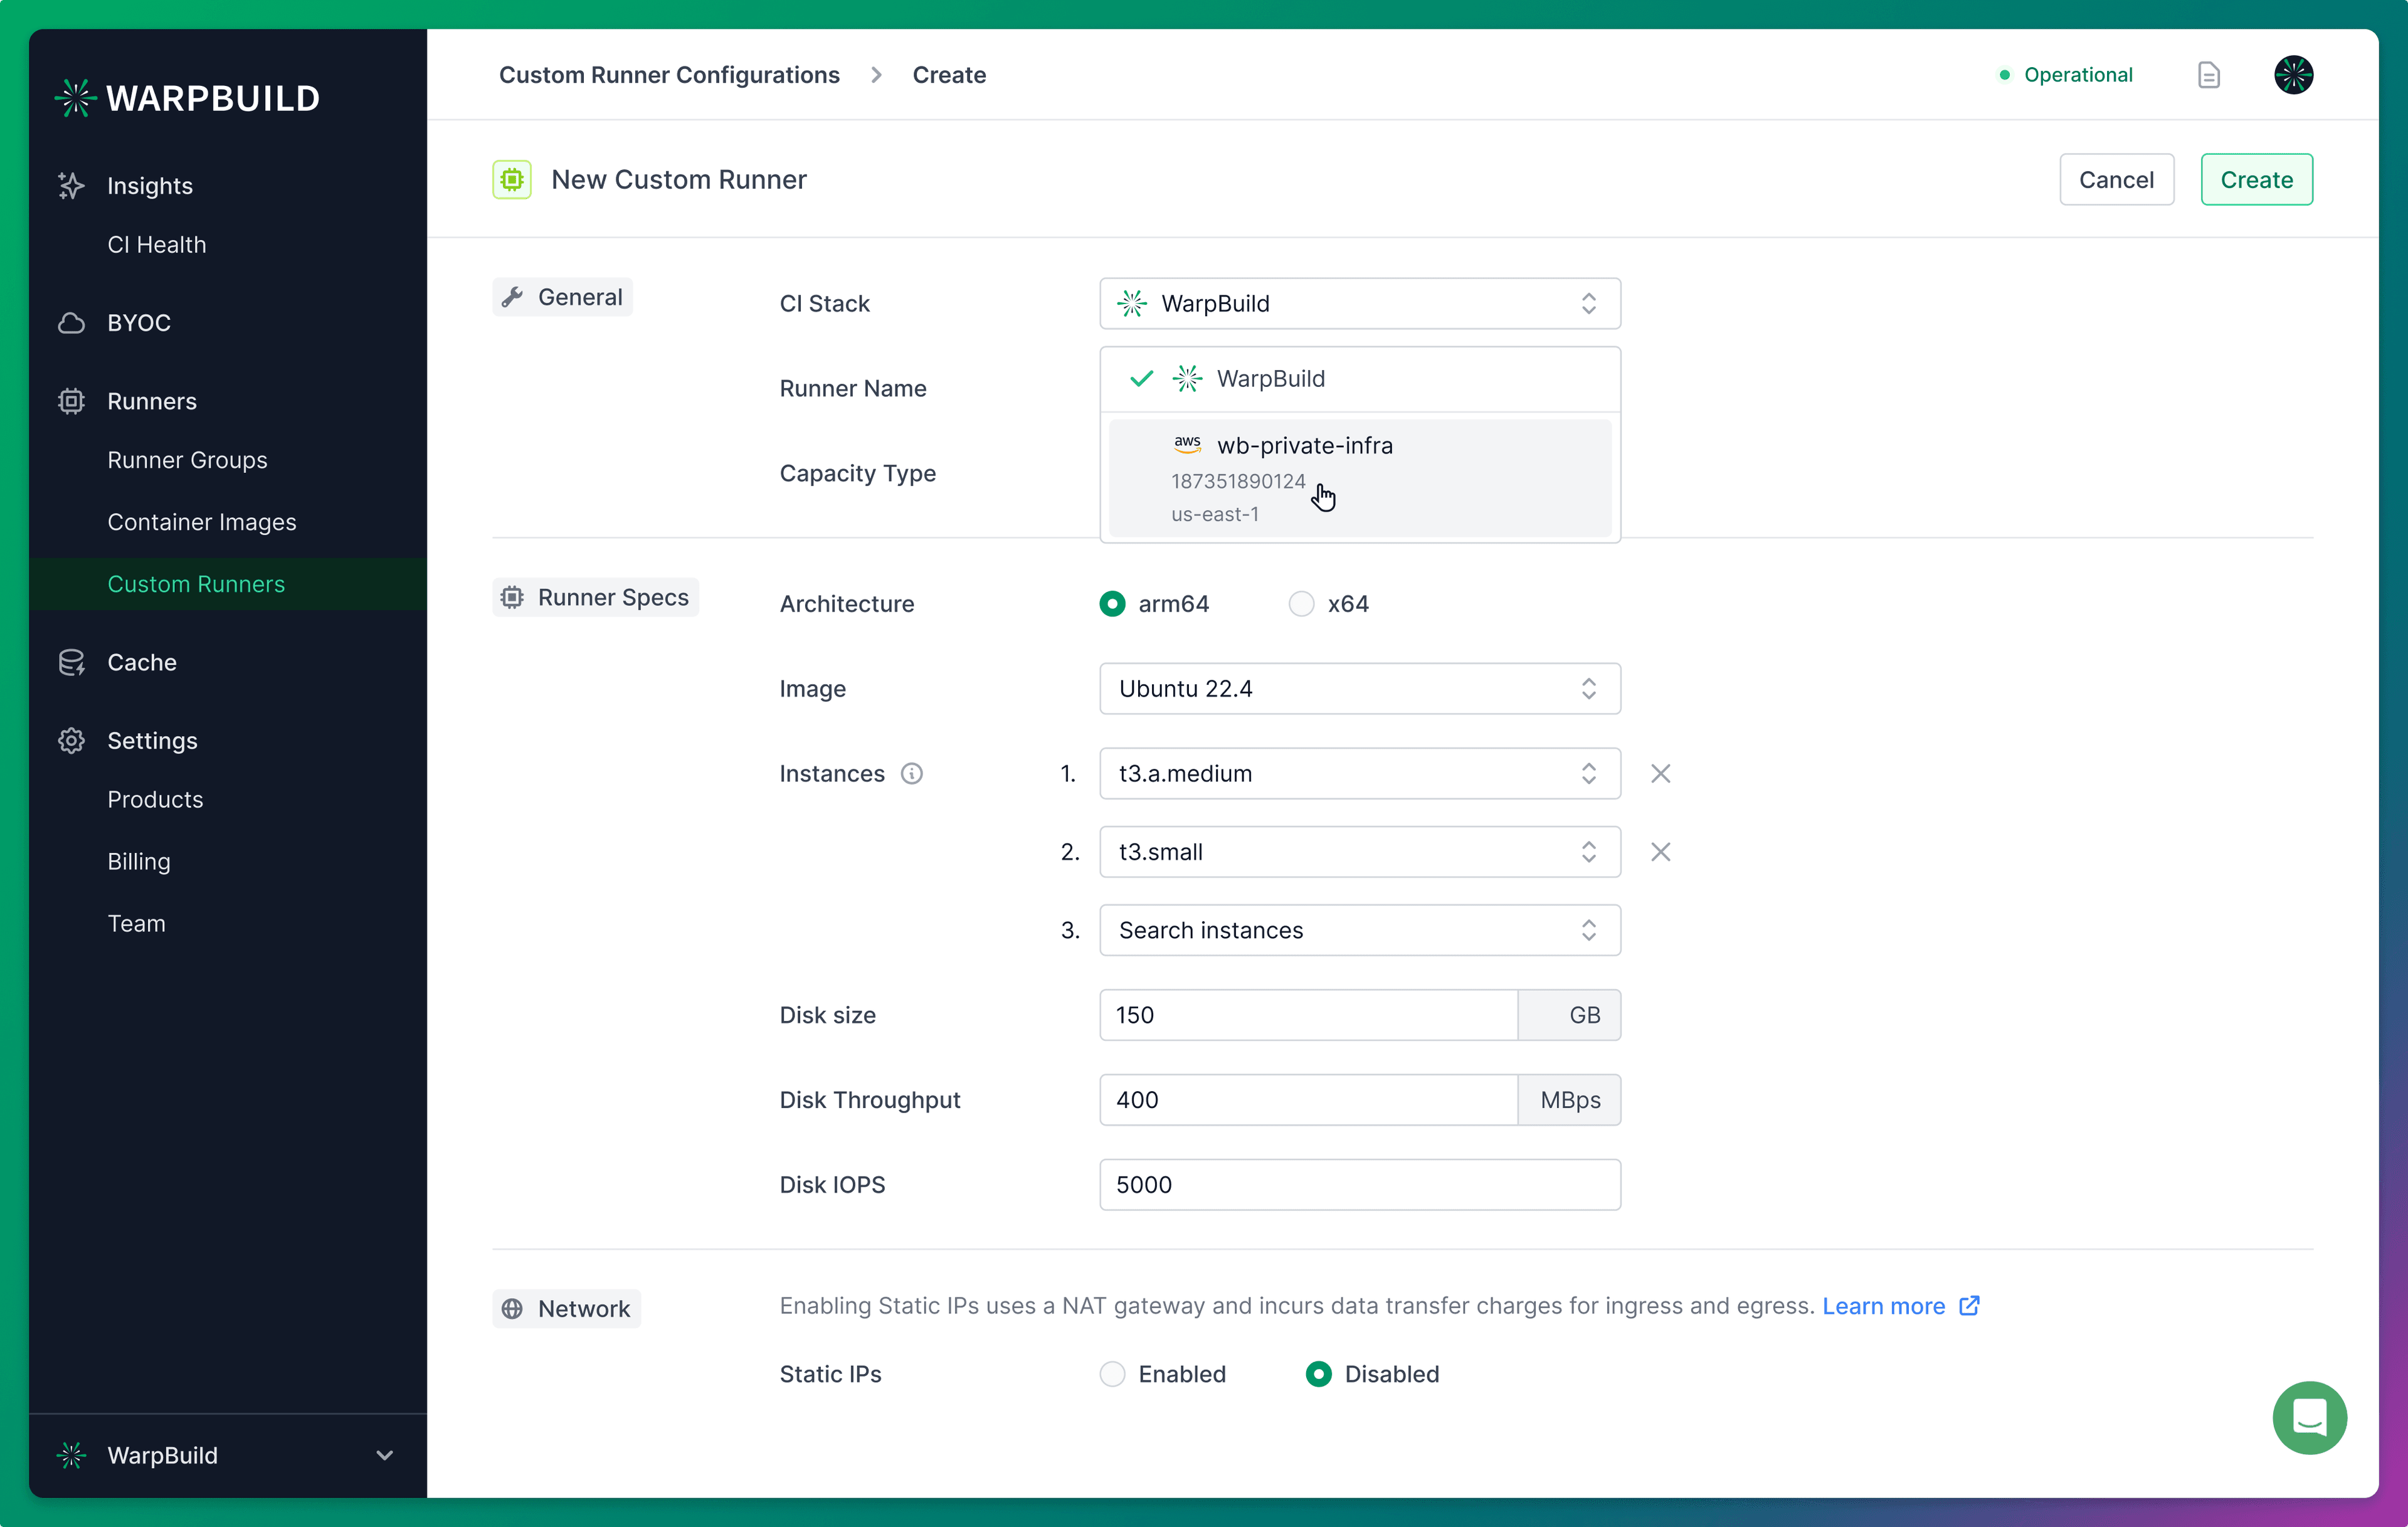Click the Cache database icon

pyautogui.click(x=70, y=662)
